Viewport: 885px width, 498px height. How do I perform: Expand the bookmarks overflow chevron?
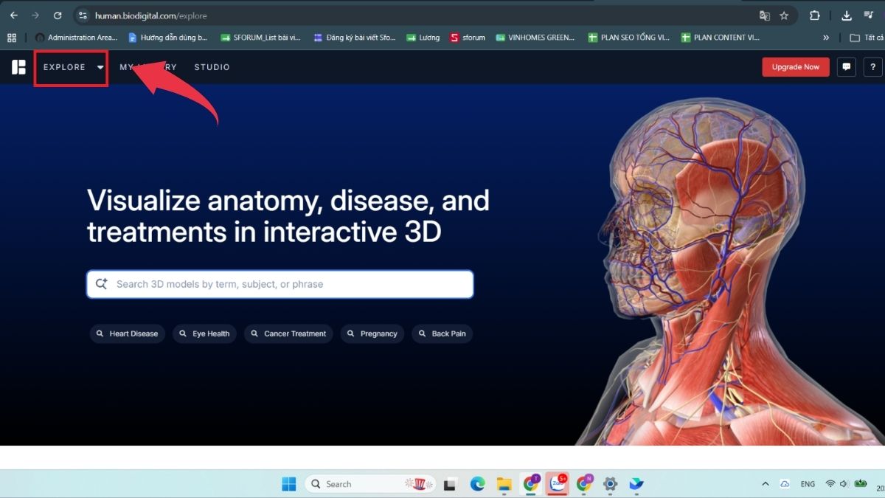826,38
